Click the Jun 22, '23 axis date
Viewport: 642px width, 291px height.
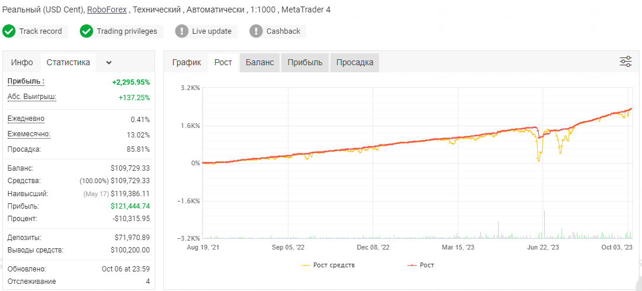coord(543,247)
